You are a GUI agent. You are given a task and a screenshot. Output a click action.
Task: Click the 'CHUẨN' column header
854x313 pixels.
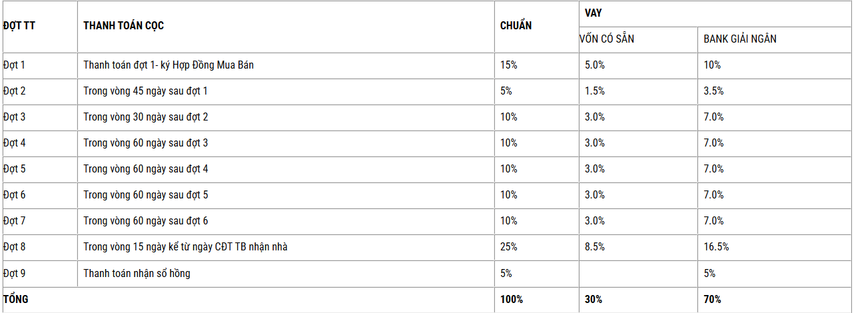(x=516, y=26)
